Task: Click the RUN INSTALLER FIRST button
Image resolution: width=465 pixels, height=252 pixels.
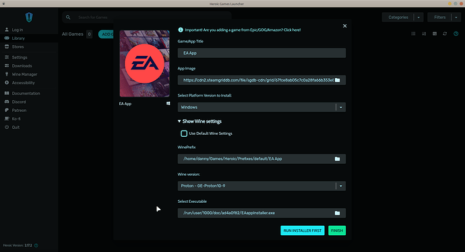Action: (303, 230)
